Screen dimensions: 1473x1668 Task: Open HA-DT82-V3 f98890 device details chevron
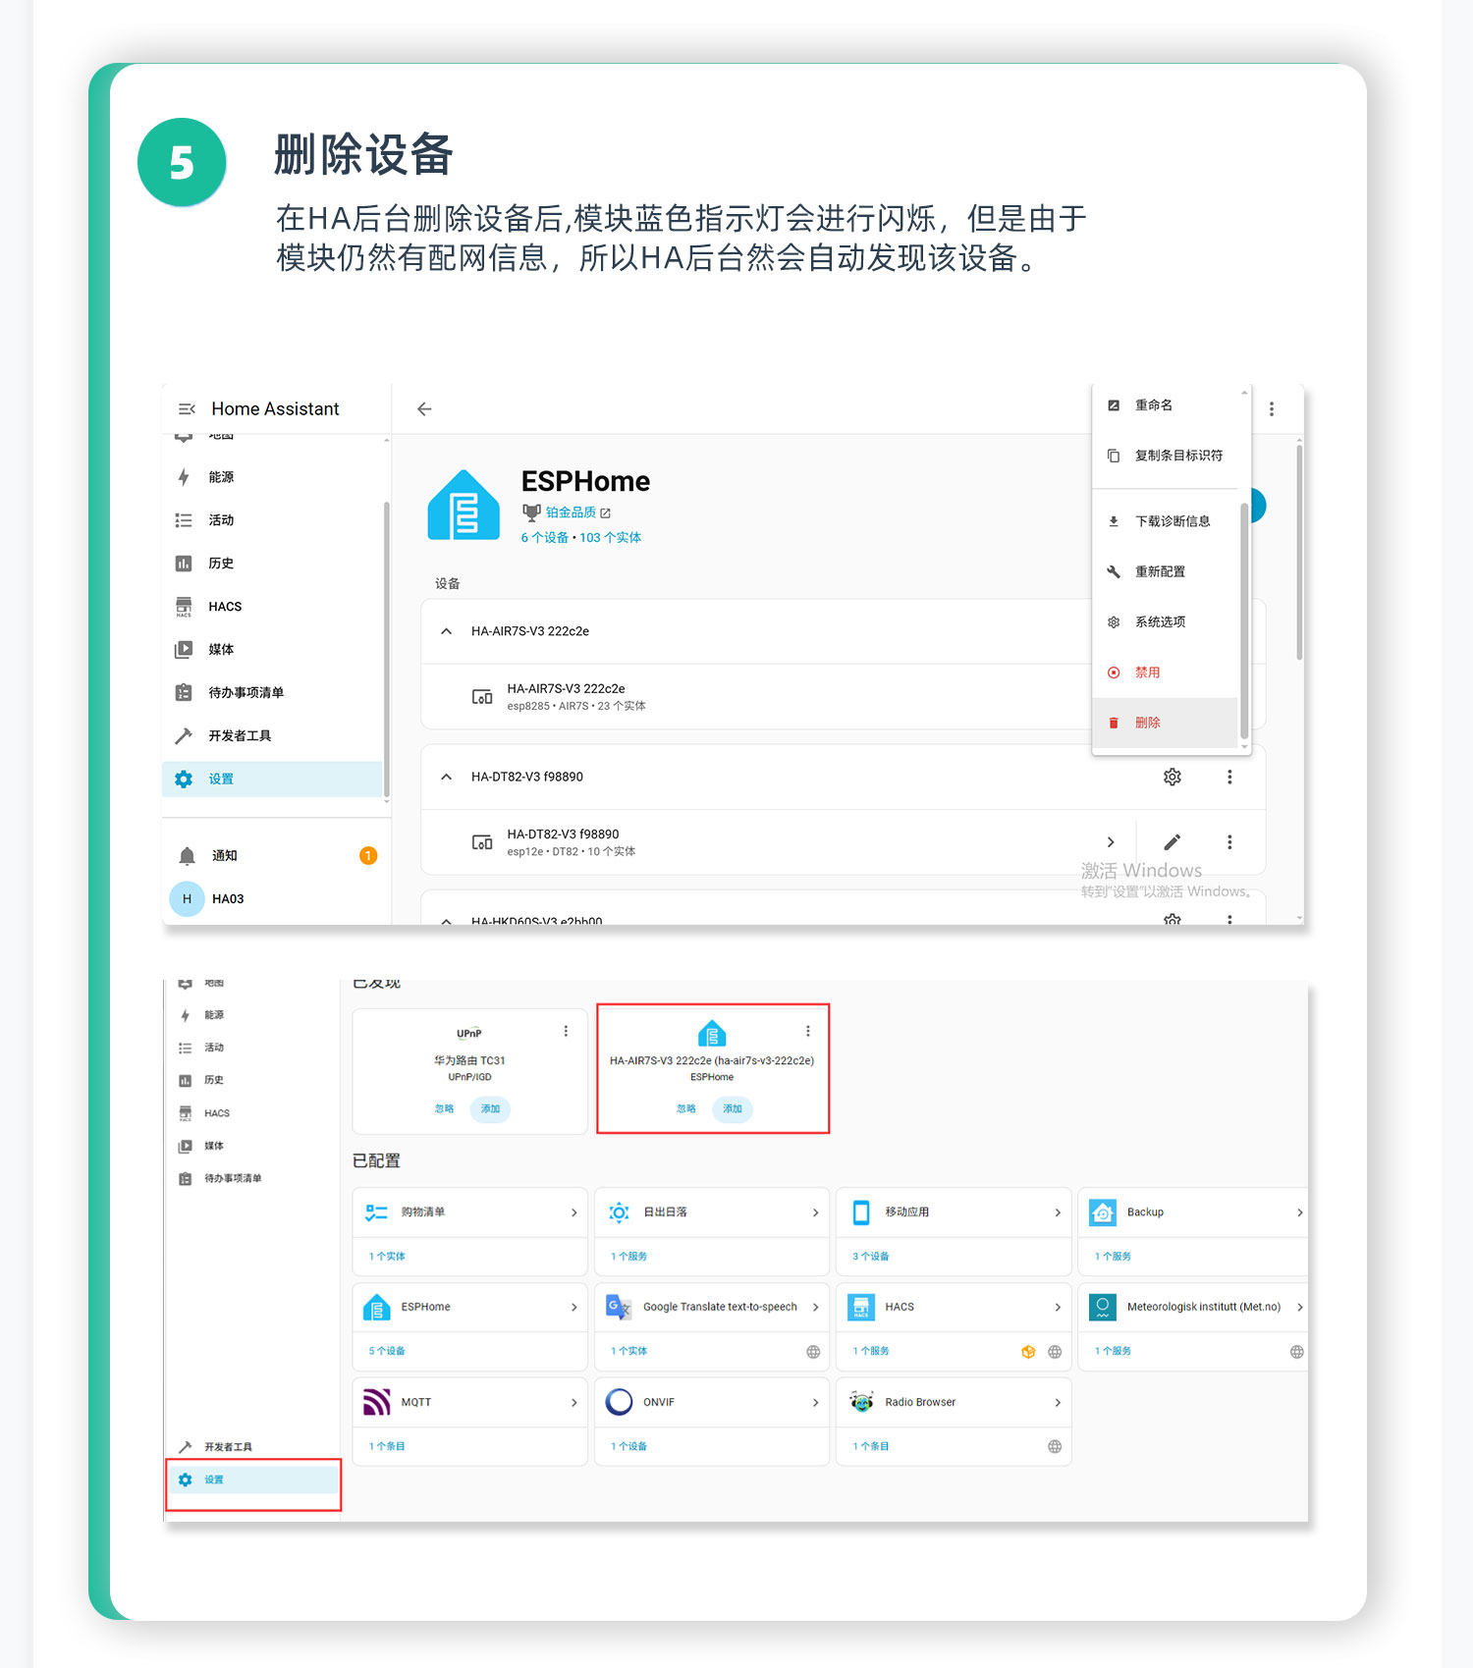coord(1111,842)
